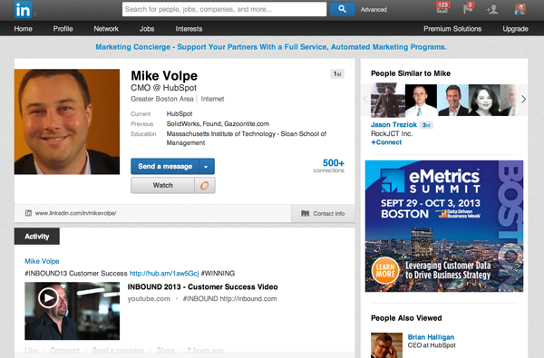The image size is (544, 358).
Task: Click the youtube.com source text
Action: click(x=149, y=299)
